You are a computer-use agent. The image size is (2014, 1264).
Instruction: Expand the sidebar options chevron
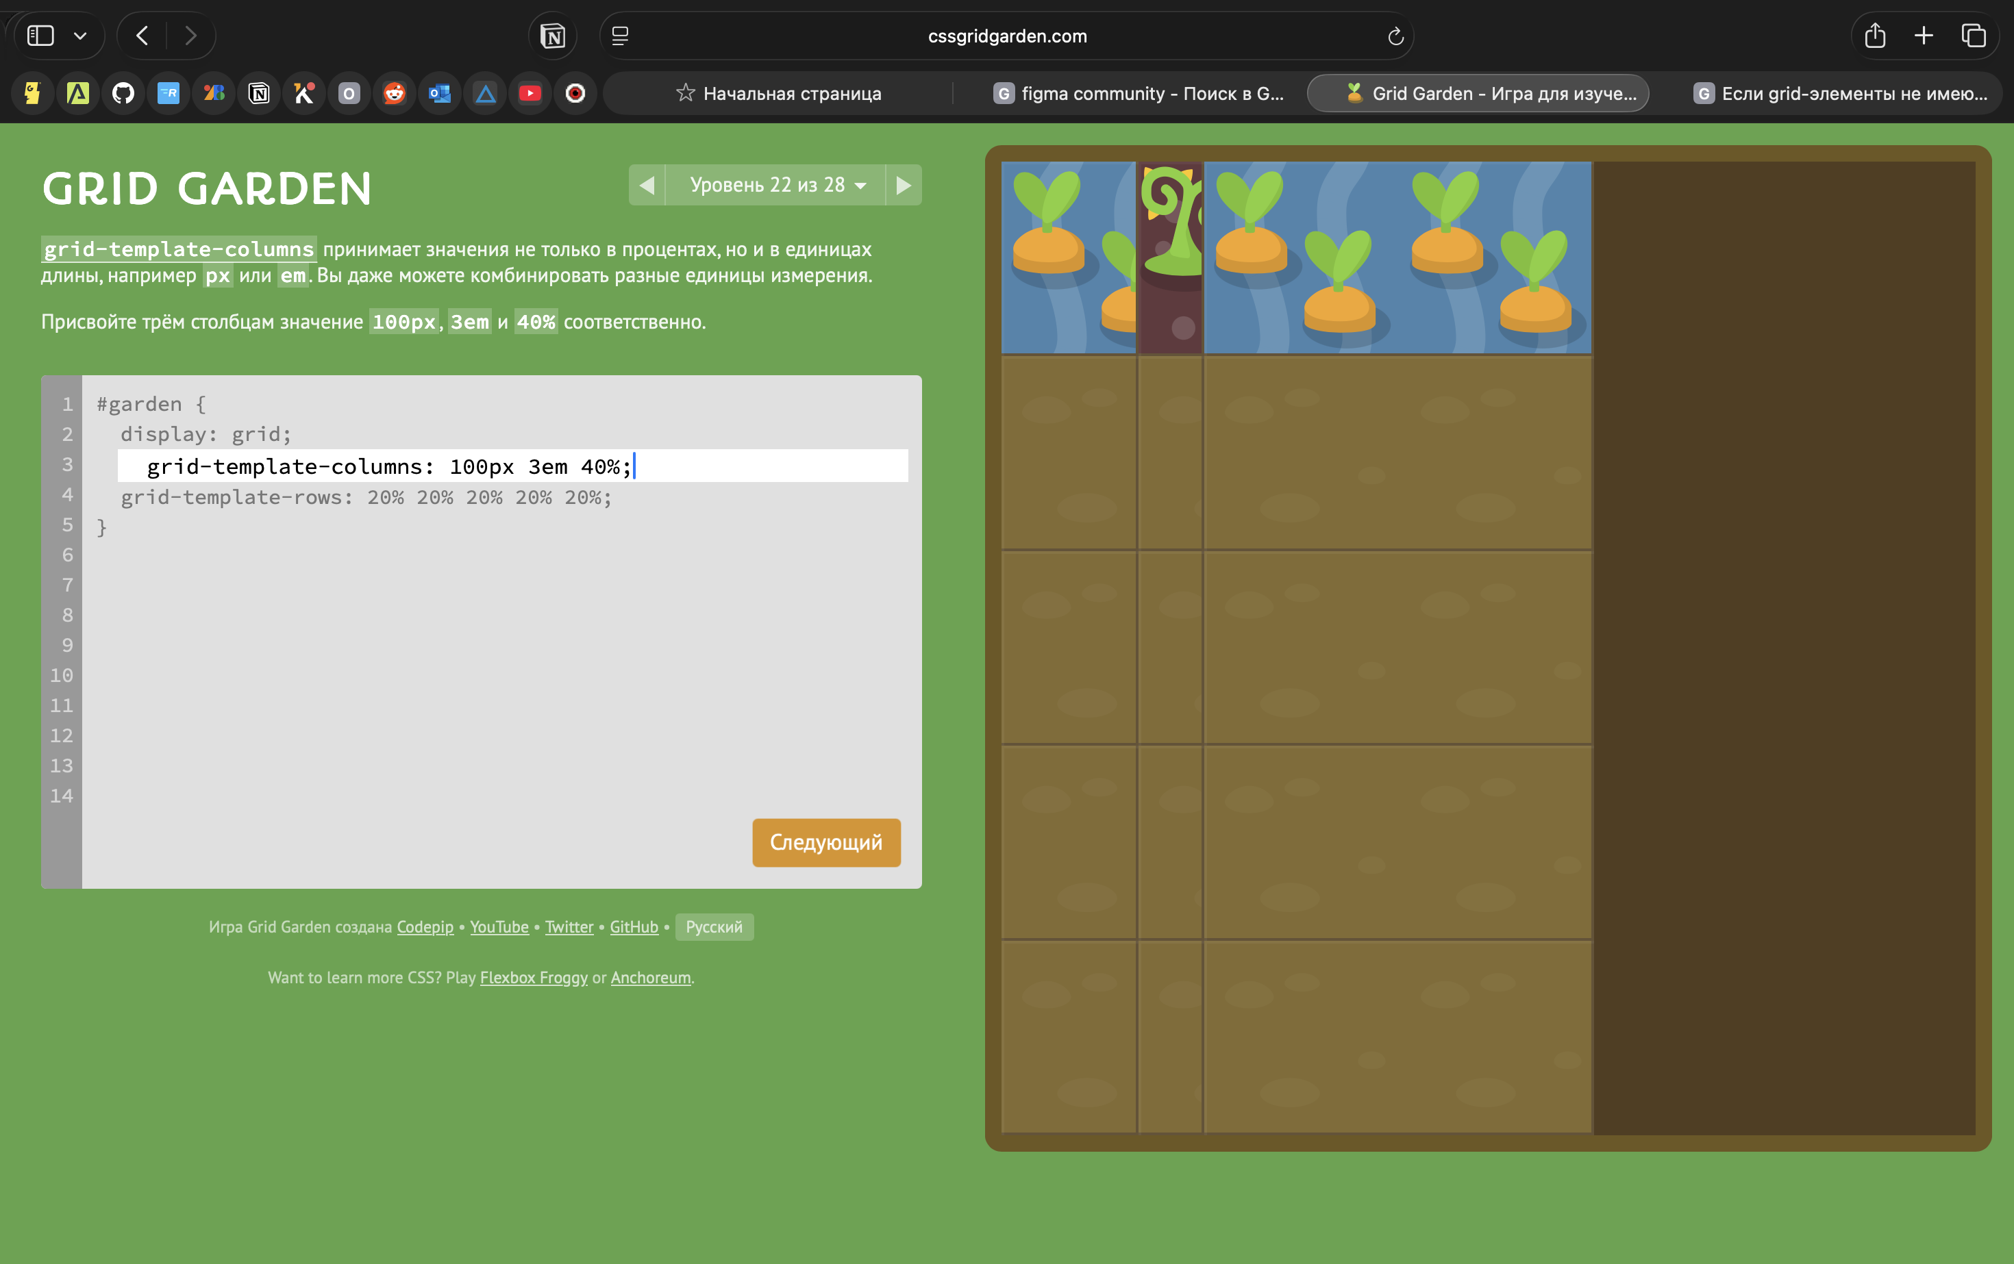pyautogui.click(x=80, y=36)
